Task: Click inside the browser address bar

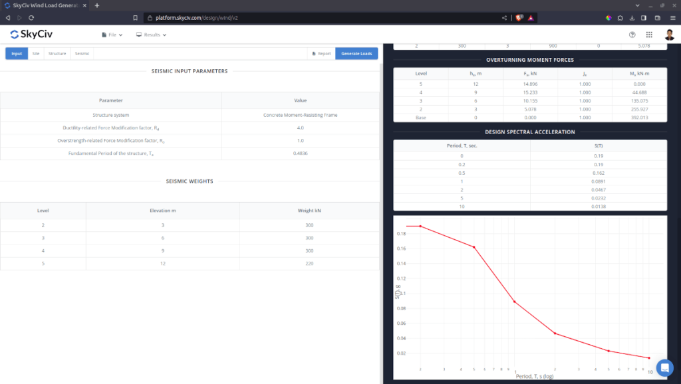Action: click(266, 18)
